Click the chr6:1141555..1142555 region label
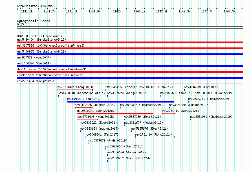The height and width of the screenshot is (172, 251). click(x=35, y=6)
